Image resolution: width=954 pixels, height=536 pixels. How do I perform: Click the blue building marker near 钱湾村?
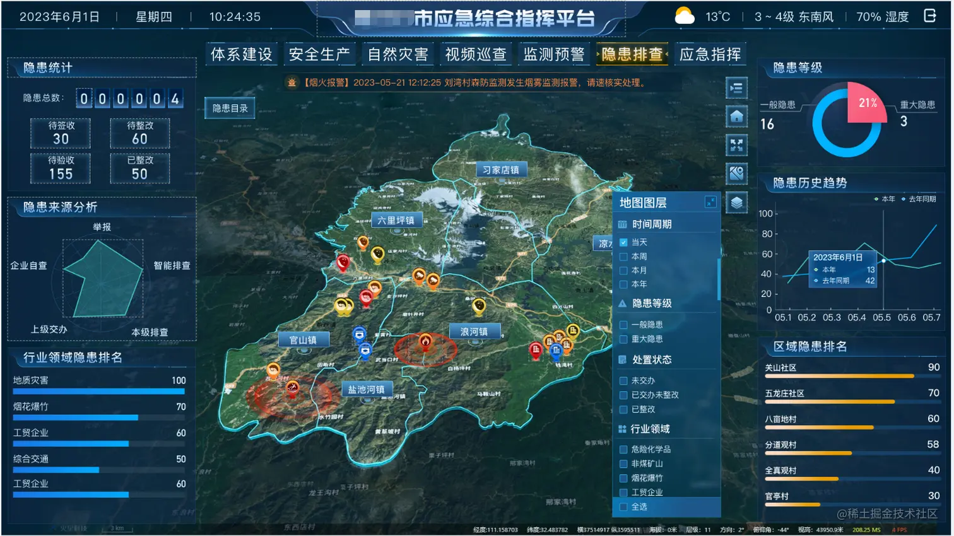[556, 351]
